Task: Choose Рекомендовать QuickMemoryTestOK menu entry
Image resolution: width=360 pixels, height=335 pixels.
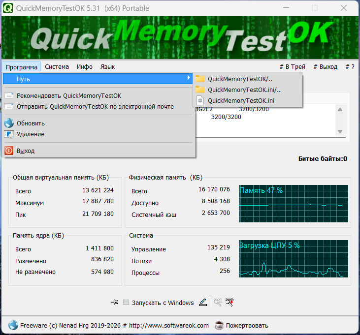Action: [68, 96]
